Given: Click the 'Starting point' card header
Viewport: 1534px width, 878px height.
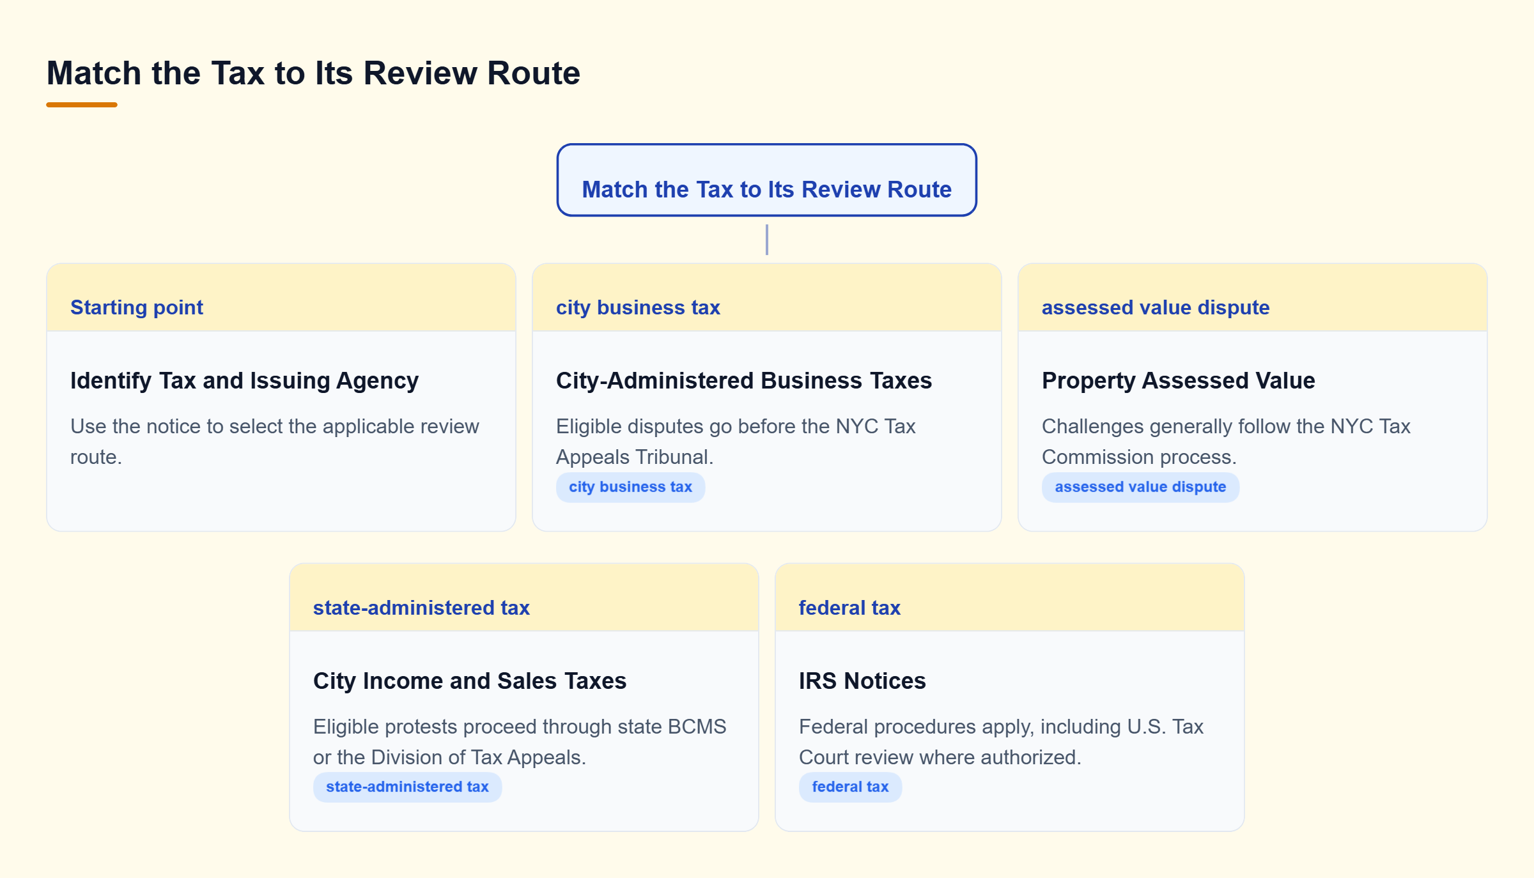Looking at the screenshot, I should pos(281,298).
